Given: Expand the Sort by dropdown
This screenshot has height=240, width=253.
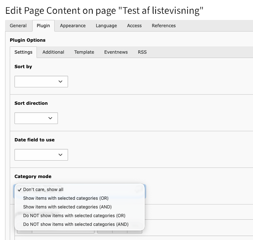Looking at the screenshot, I should click(41, 82).
